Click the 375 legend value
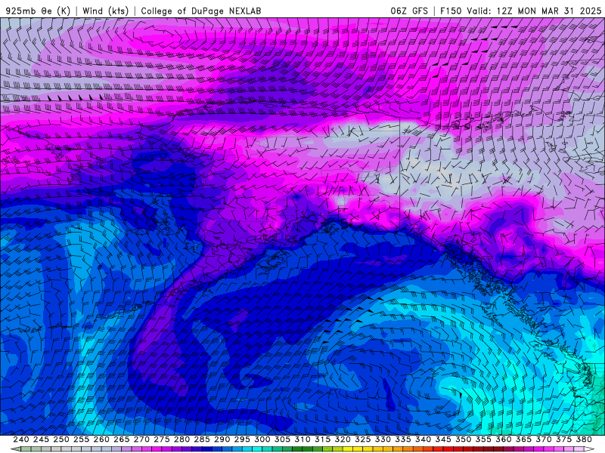Image resolution: width=605 pixels, height=453 pixels. point(564,439)
